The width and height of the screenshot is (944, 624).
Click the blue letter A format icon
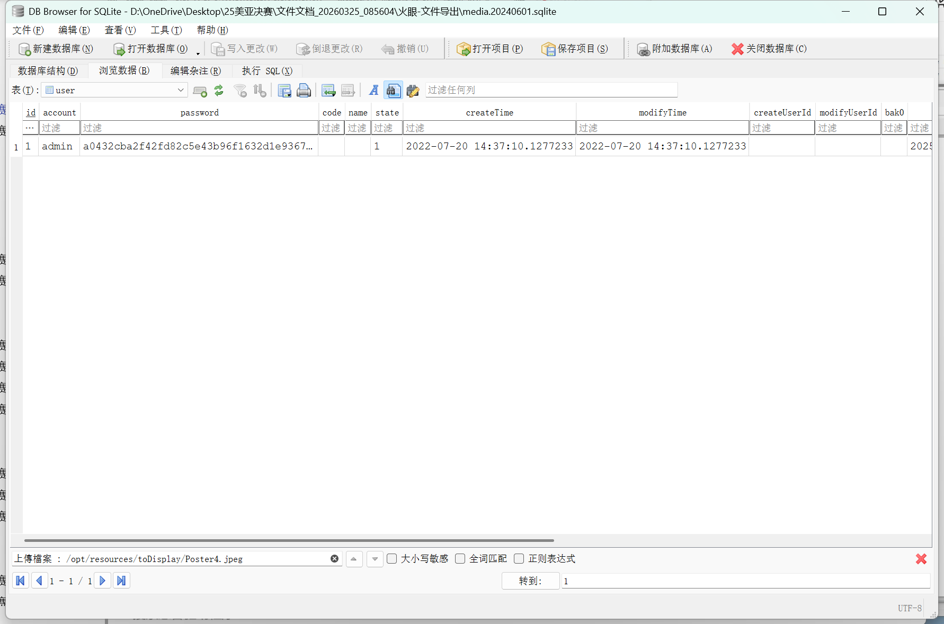tap(374, 91)
